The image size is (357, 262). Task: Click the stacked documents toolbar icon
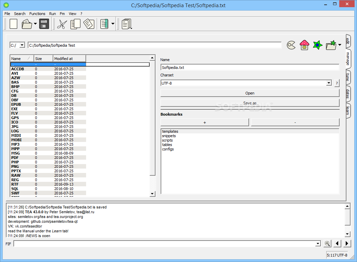[127, 24]
